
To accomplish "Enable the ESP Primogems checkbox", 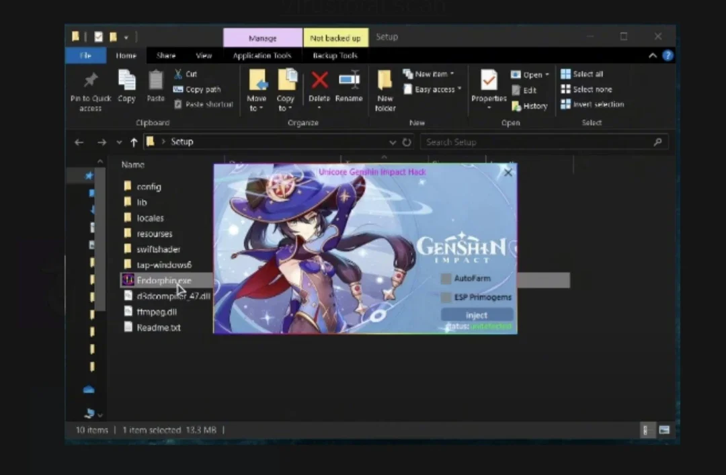I will tap(446, 297).
